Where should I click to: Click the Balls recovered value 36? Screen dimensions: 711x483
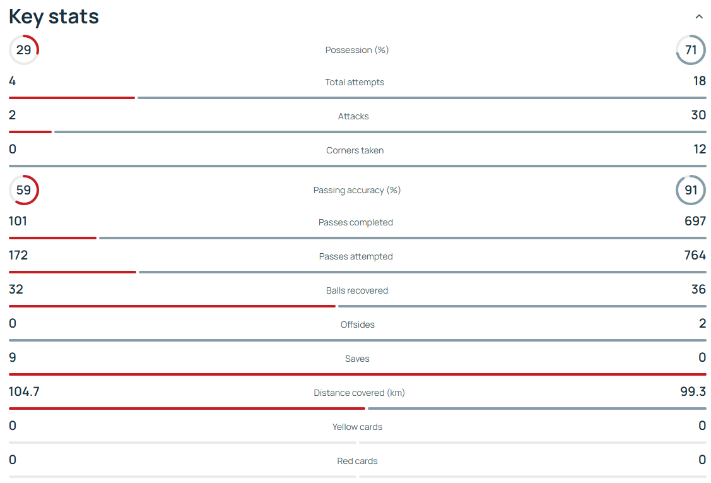(x=698, y=289)
